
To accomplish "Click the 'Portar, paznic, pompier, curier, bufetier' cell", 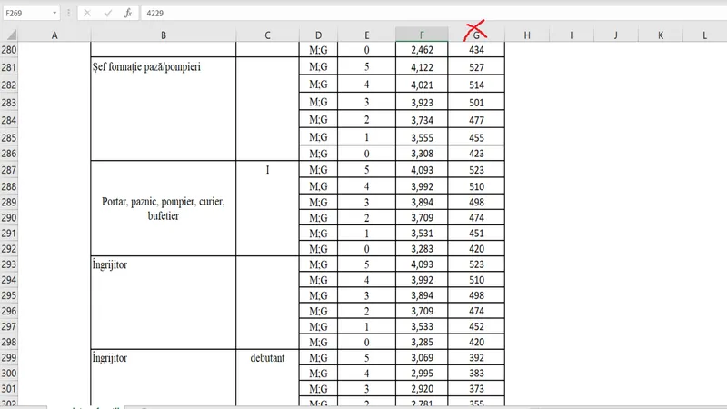I will (x=164, y=209).
